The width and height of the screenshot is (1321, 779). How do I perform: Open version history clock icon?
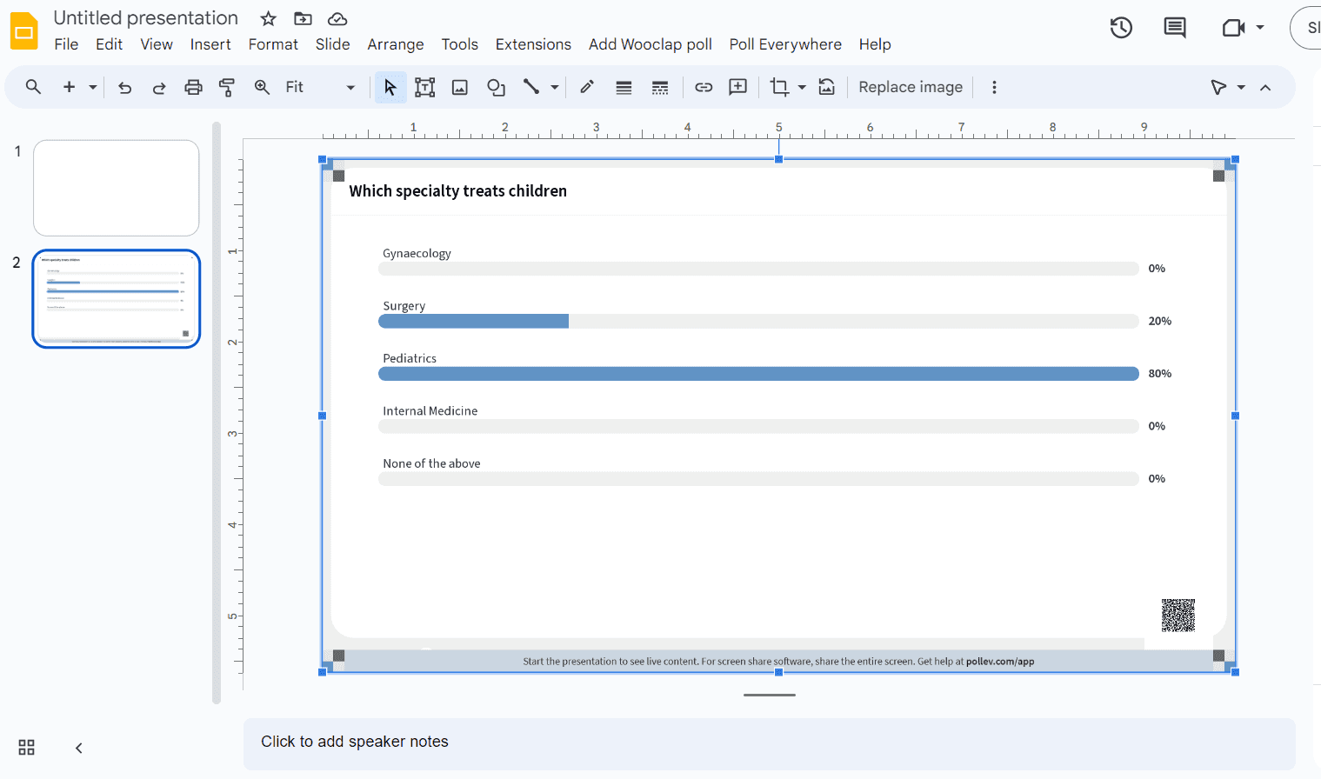point(1121,28)
